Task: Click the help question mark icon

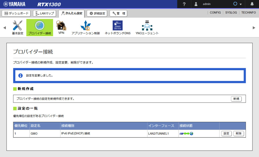Action: [184, 4]
